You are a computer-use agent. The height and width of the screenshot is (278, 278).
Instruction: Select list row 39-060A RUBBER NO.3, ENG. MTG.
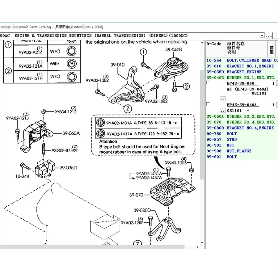242,116
